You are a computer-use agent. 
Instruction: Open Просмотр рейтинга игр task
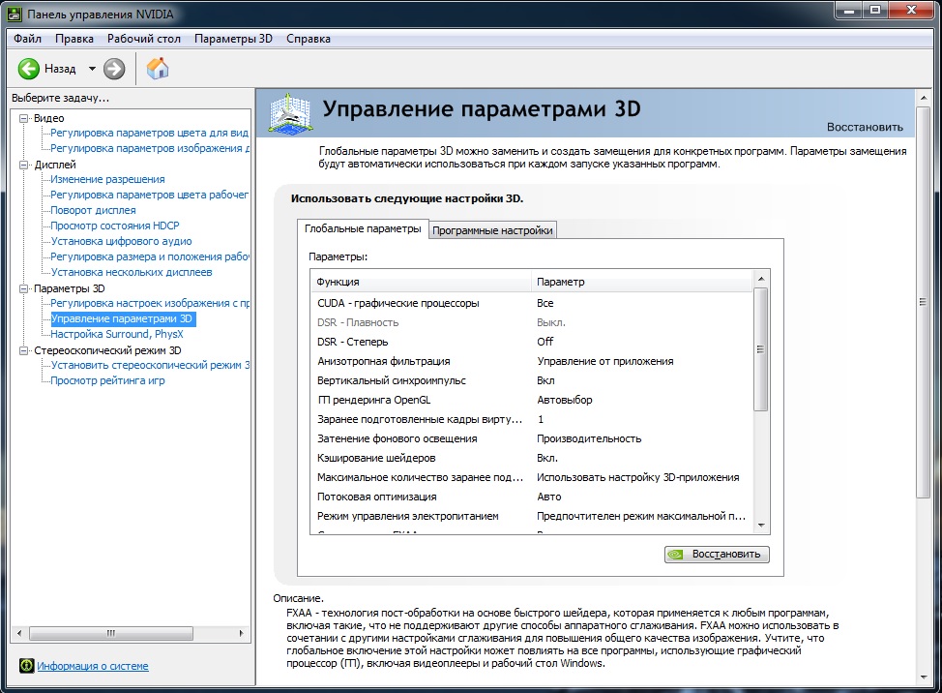[x=107, y=380]
